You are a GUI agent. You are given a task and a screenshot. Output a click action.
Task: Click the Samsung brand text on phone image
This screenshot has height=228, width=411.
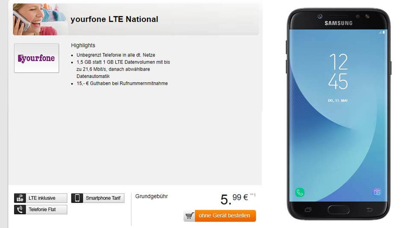338,23
